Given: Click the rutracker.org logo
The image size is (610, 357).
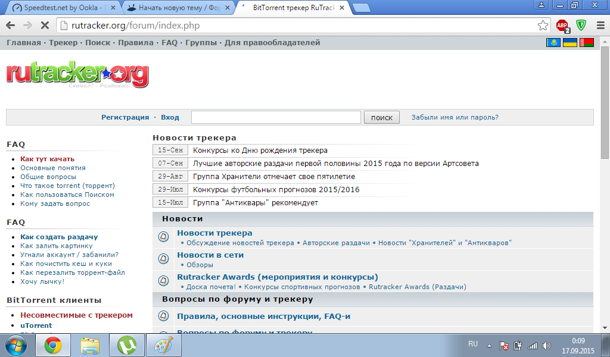Looking at the screenshot, I should [77, 75].
